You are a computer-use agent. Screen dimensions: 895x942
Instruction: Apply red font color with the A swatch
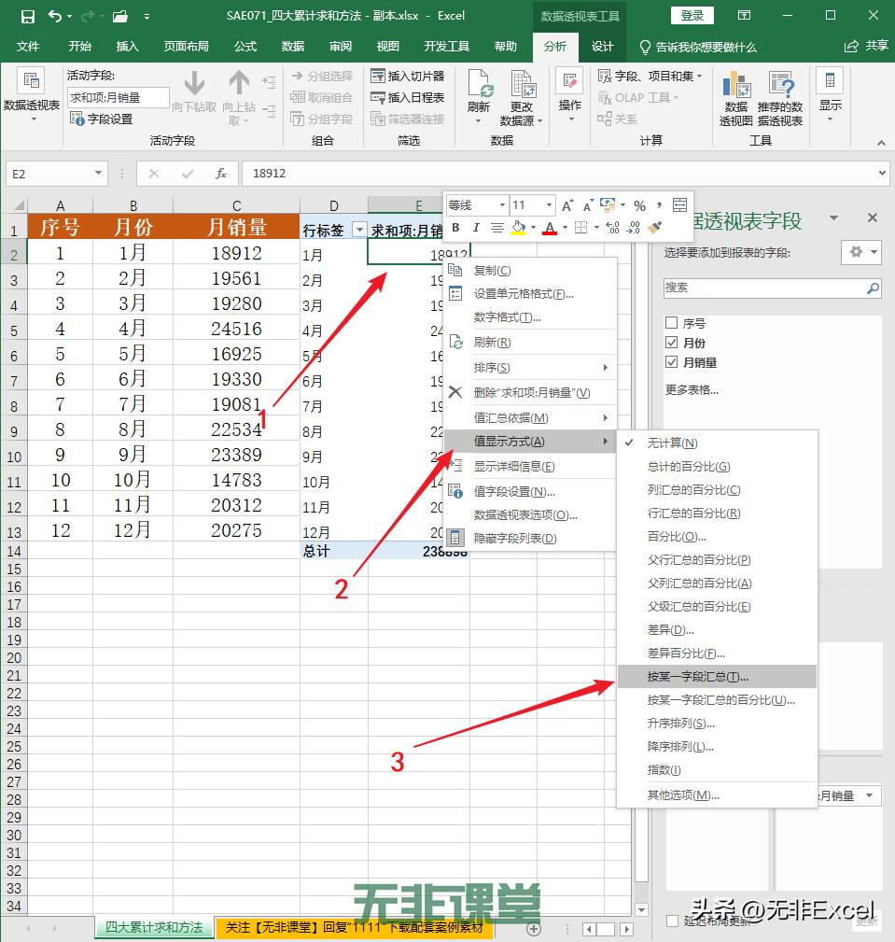pos(549,229)
